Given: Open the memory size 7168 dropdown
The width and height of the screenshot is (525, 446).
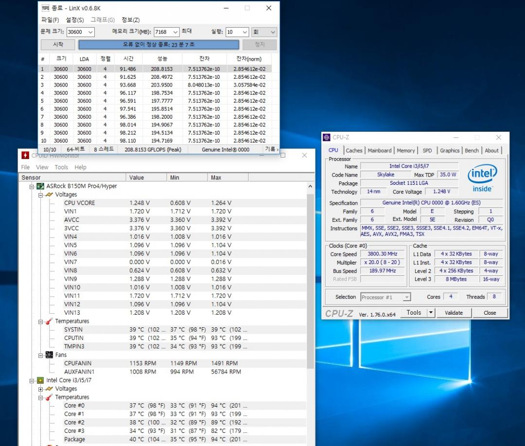Looking at the screenshot, I should 175,32.
